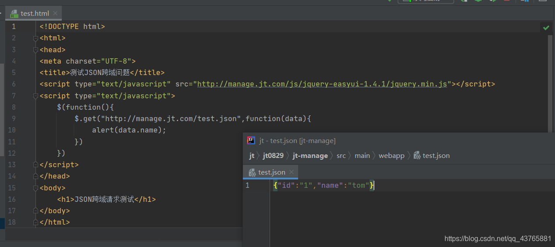Viewport: 555px width, 247px height.
Task: Select the 'main' breadcrumb
Action: [362, 156]
